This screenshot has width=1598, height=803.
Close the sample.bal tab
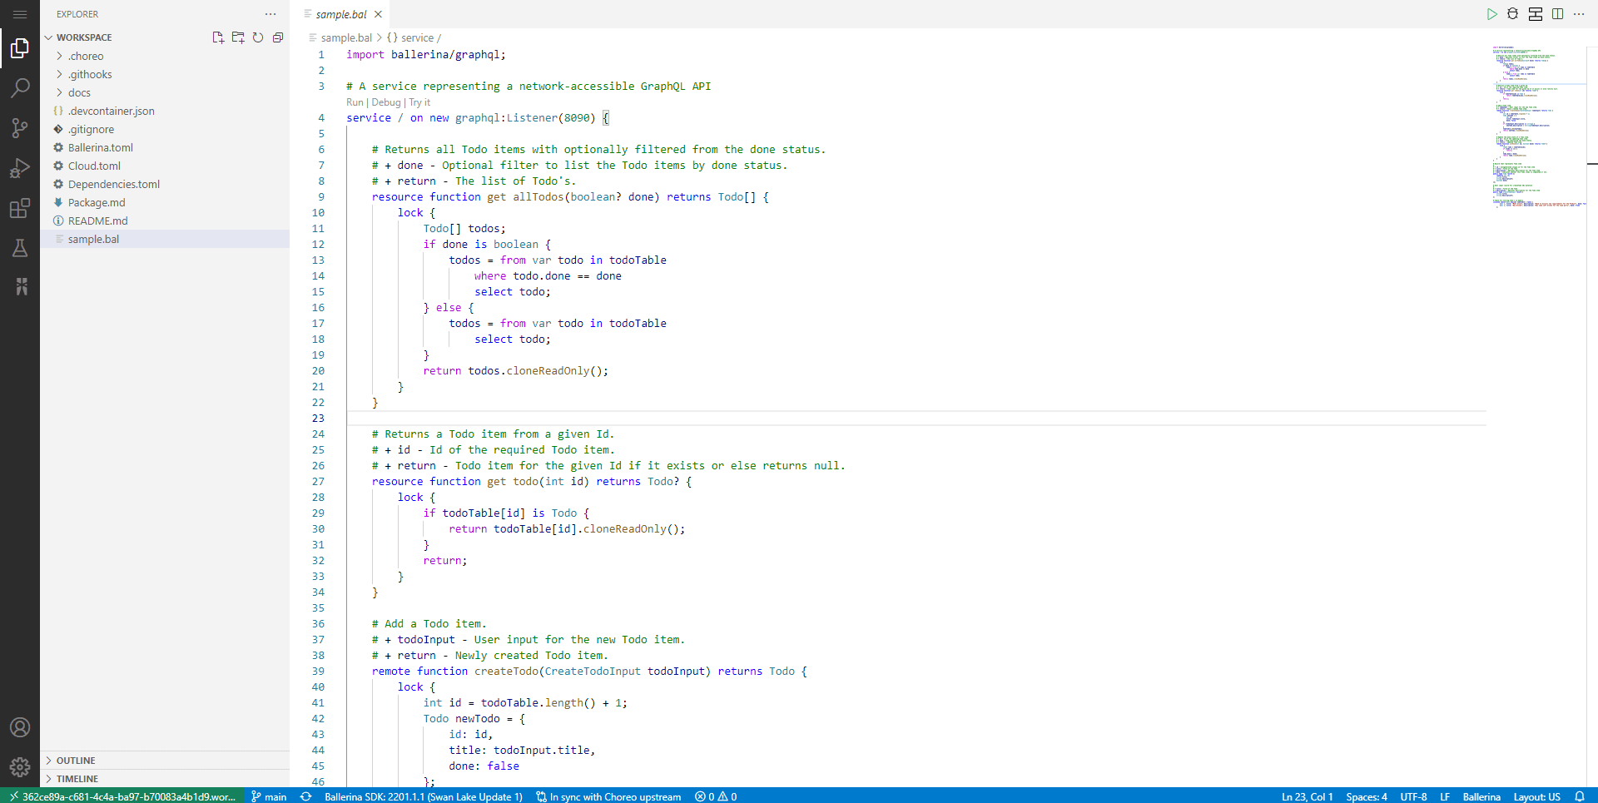click(x=378, y=14)
